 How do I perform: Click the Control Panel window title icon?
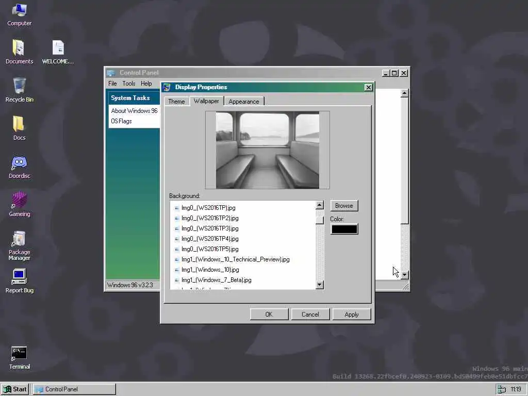pos(111,73)
